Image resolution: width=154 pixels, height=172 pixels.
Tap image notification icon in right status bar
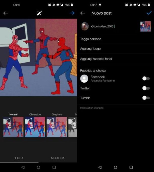coord(100,5)
